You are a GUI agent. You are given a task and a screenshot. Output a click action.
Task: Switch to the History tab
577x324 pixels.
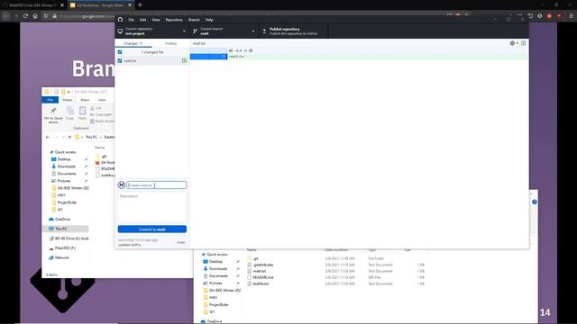170,43
